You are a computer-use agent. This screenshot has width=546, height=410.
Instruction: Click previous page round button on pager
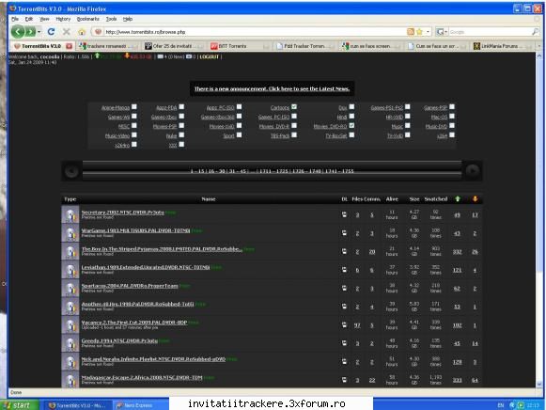pyautogui.click(x=71, y=171)
